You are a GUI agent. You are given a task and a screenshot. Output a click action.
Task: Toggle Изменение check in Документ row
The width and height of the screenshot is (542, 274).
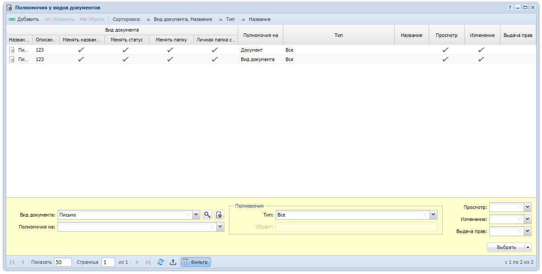point(481,50)
